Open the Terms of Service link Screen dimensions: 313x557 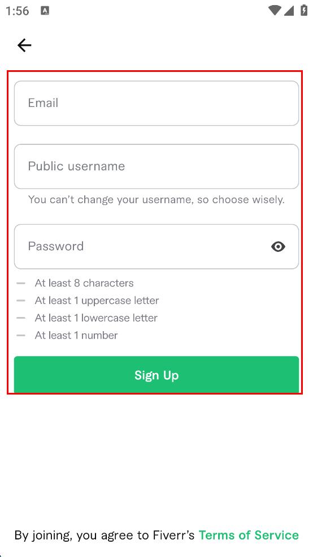tap(249, 535)
